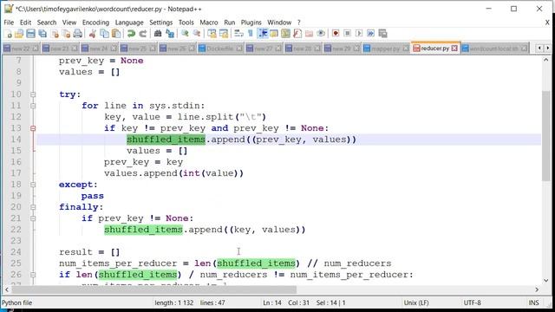Print the document using the printer icon

click(x=78, y=34)
